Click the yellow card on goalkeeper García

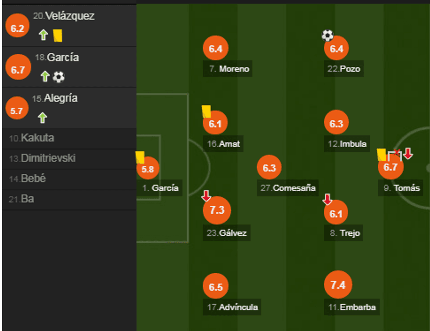coord(140,158)
